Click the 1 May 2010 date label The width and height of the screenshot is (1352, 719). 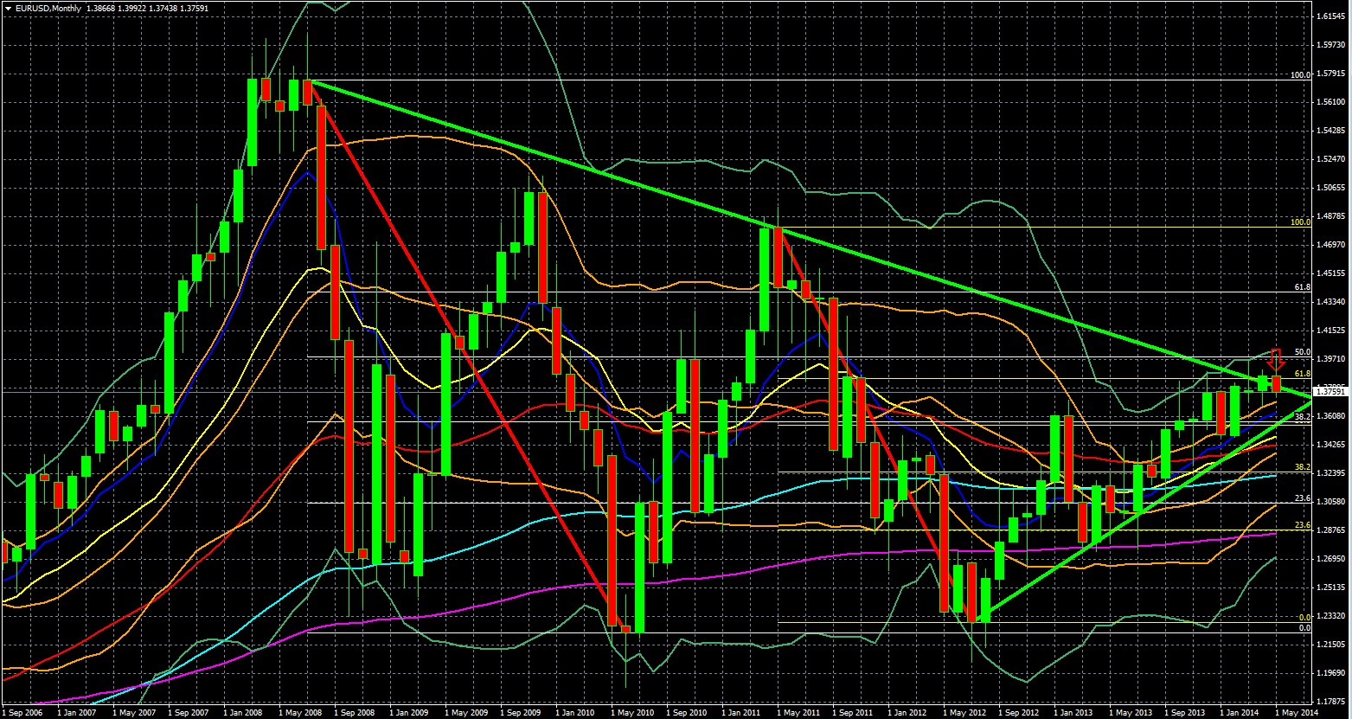(636, 712)
